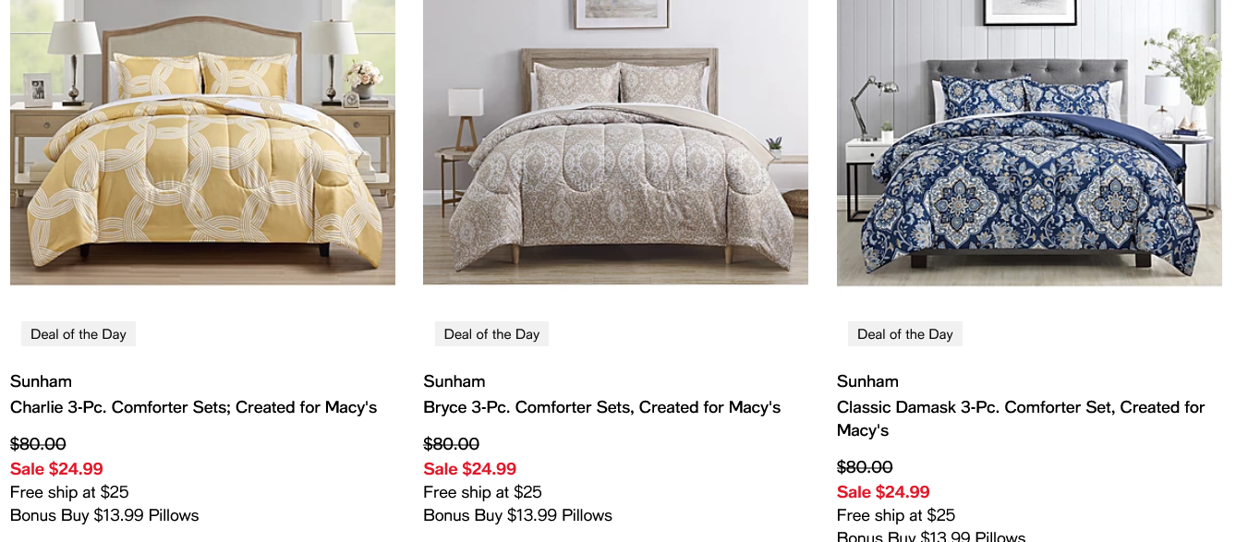Click Bonus Buy $13.99 Pillows under Bryce set
Screen dimensions: 1236x542
[x=517, y=515]
